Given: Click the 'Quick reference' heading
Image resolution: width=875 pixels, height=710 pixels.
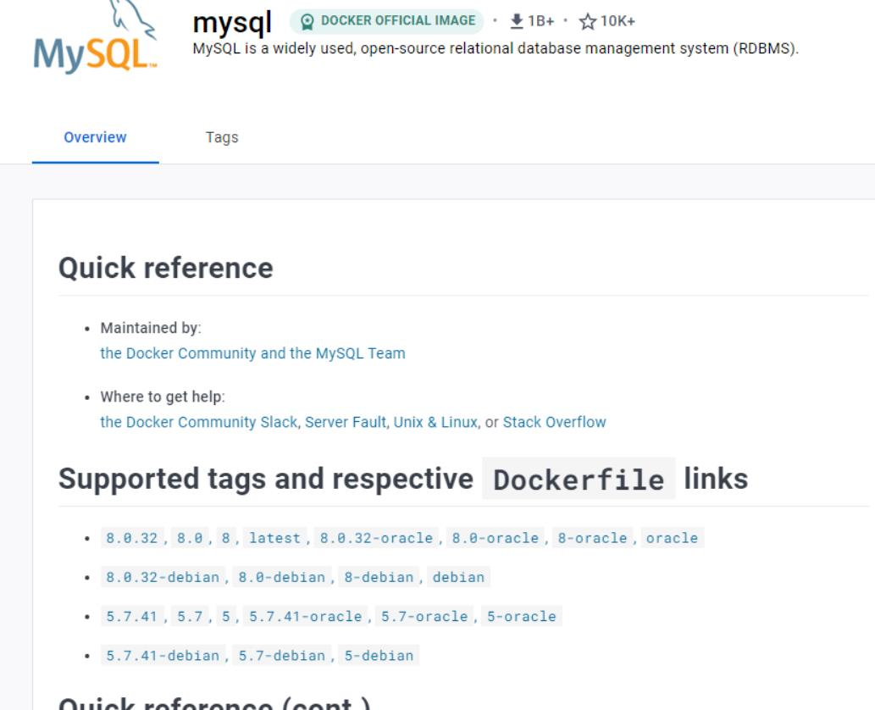Looking at the screenshot, I should [x=166, y=268].
